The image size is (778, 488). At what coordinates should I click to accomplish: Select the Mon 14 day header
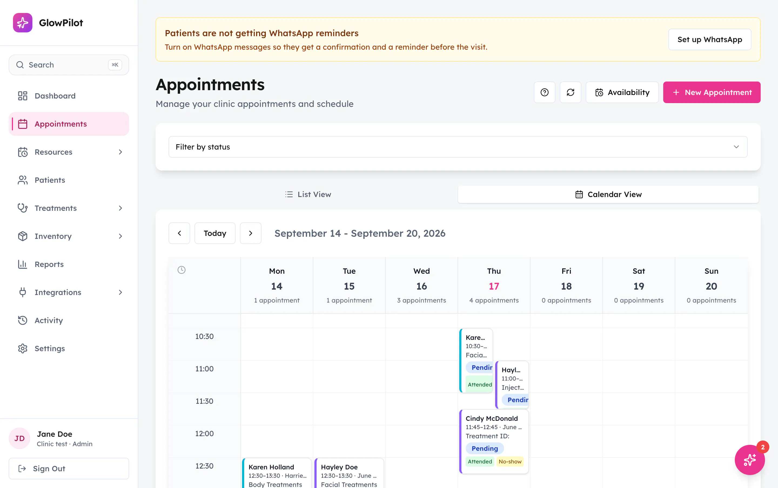click(x=277, y=285)
